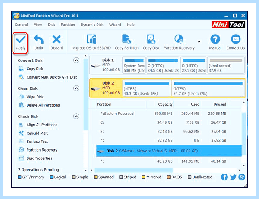Select the 59.7 GB NTFS partition on Disk 2
Viewport: 259px width, 199px height.
pyautogui.click(x=208, y=88)
